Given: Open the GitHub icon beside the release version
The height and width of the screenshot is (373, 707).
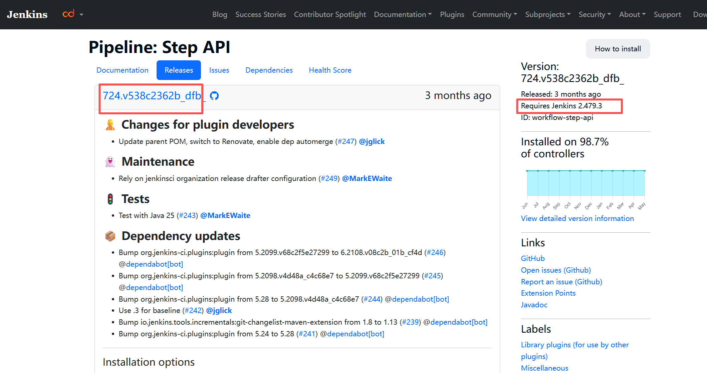Looking at the screenshot, I should 214,96.
